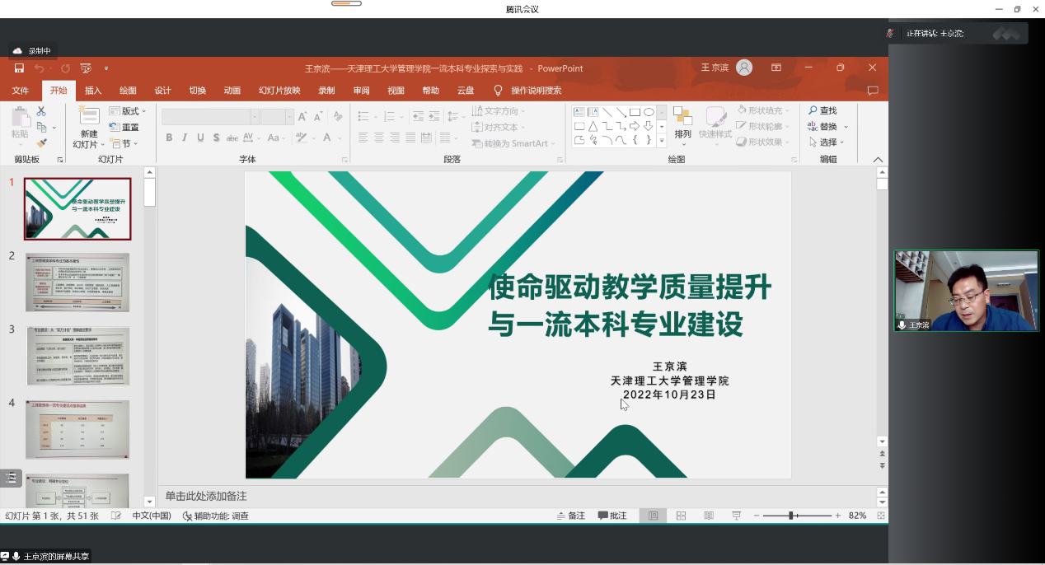Toggle Normal view button in status bar
Image resolution: width=1045 pixels, height=565 pixels.
[653, 516]
